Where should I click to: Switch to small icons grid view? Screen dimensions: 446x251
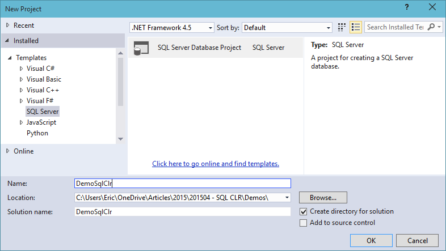click(342, 27)
